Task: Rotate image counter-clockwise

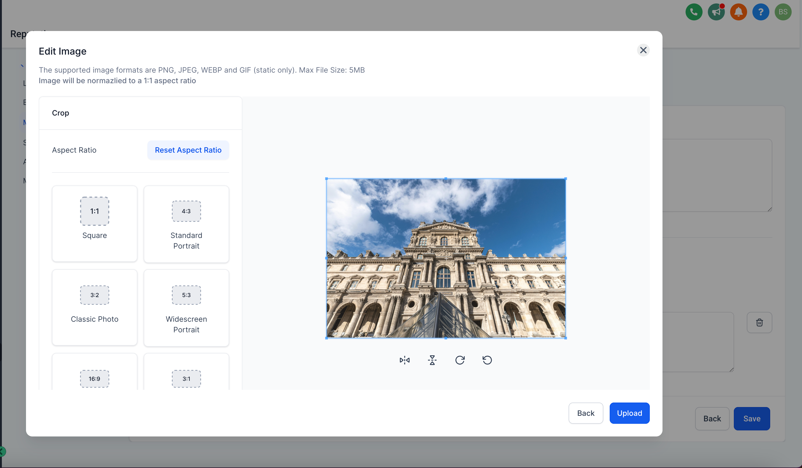Action: coord(487,360)
